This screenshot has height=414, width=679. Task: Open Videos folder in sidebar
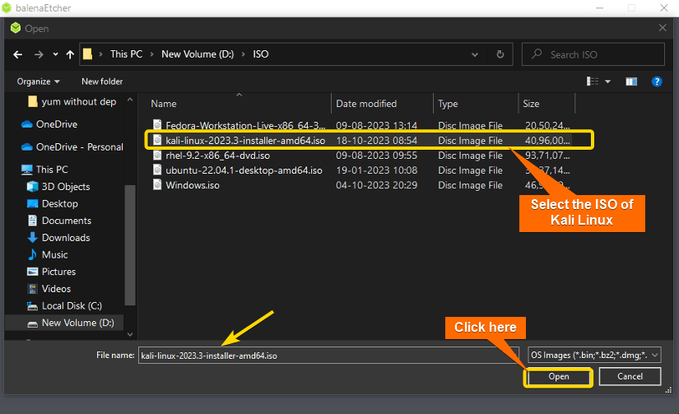pos(56,289)
